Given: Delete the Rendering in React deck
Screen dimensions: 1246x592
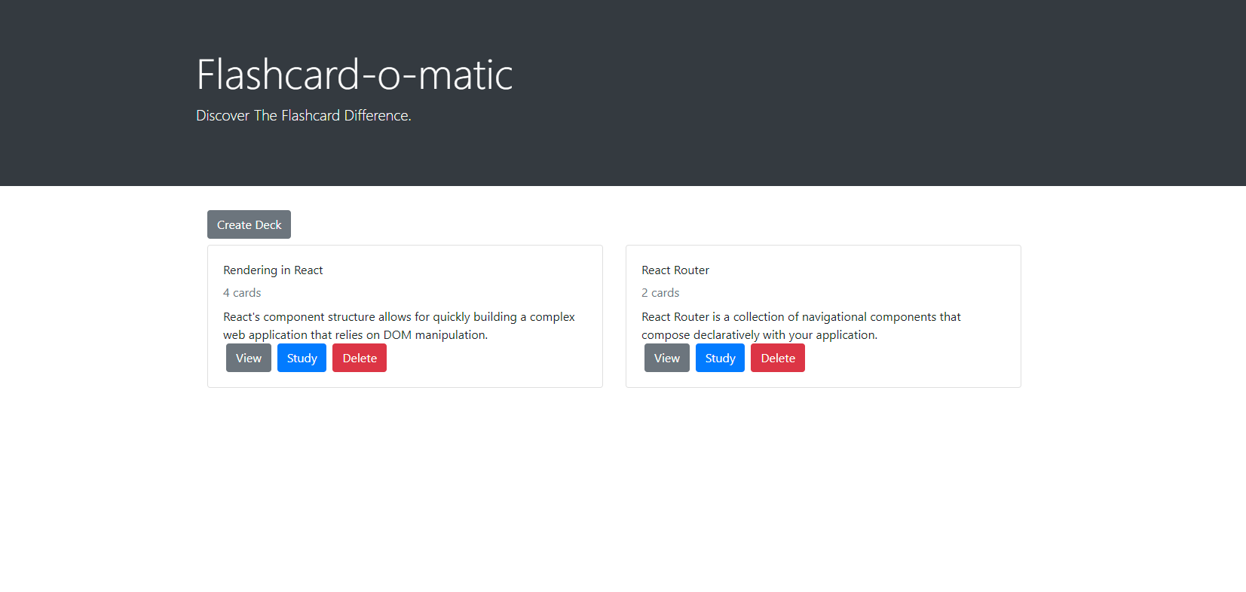Looking at the screenshot, I should tap(360, 358).
